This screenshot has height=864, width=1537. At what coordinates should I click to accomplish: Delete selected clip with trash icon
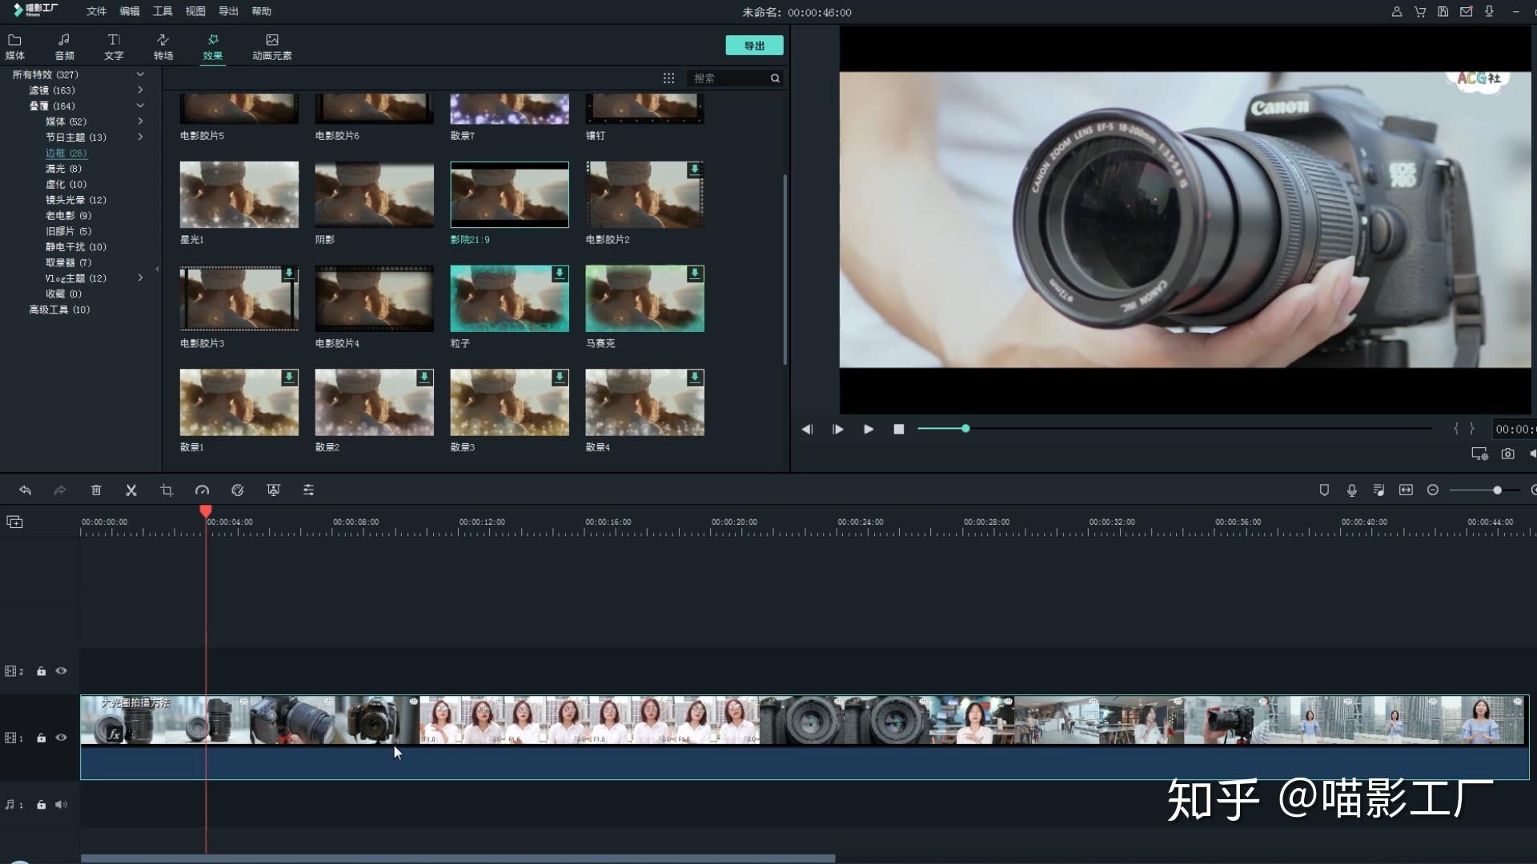click(96, 490)
